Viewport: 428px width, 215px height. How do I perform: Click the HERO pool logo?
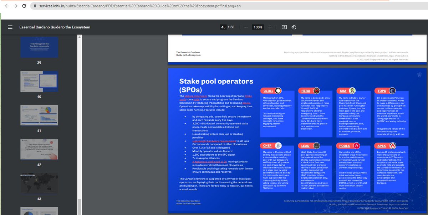click(317, 91)
